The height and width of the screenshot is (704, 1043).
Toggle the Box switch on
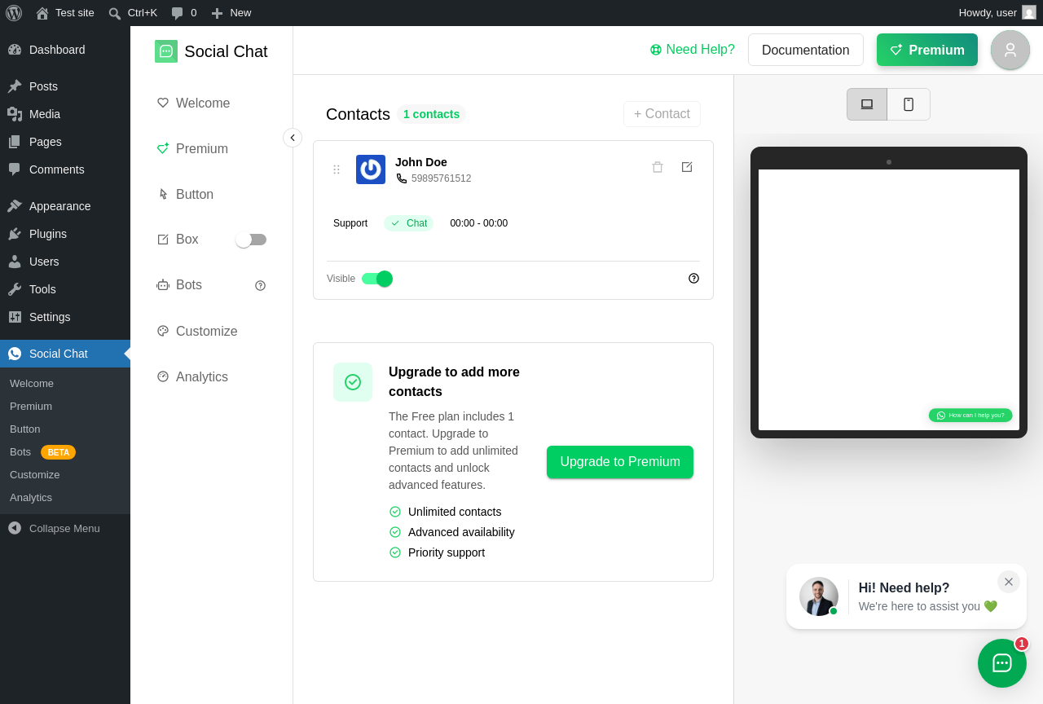(251, 240)
